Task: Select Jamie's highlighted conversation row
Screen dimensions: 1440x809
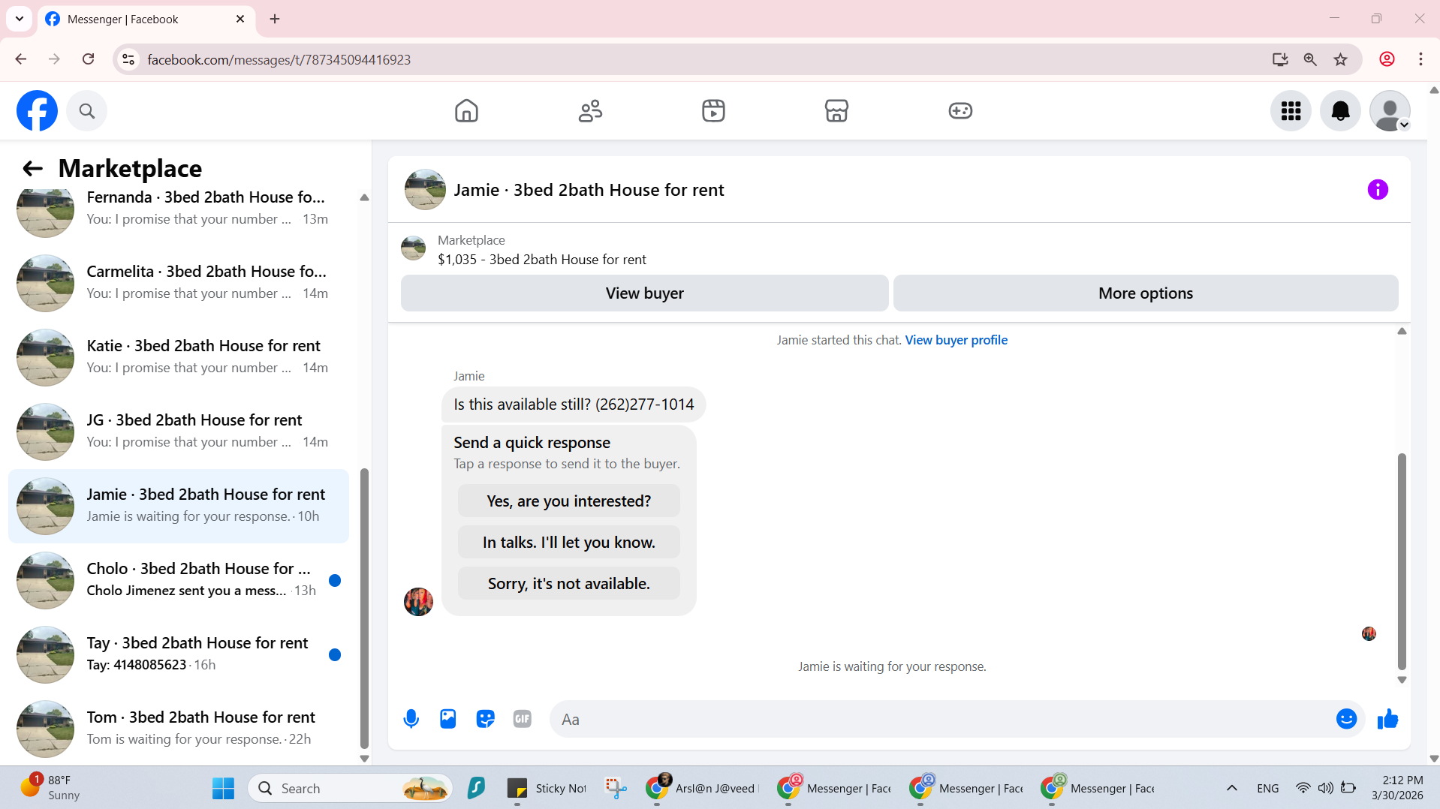Action: [x=179, y=506]
